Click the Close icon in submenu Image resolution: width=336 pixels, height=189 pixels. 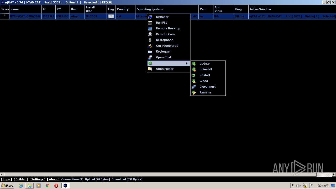[x=194, y=81]
